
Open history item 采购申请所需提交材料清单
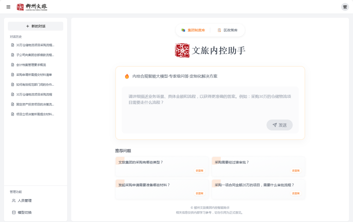[x=34, y=75]
